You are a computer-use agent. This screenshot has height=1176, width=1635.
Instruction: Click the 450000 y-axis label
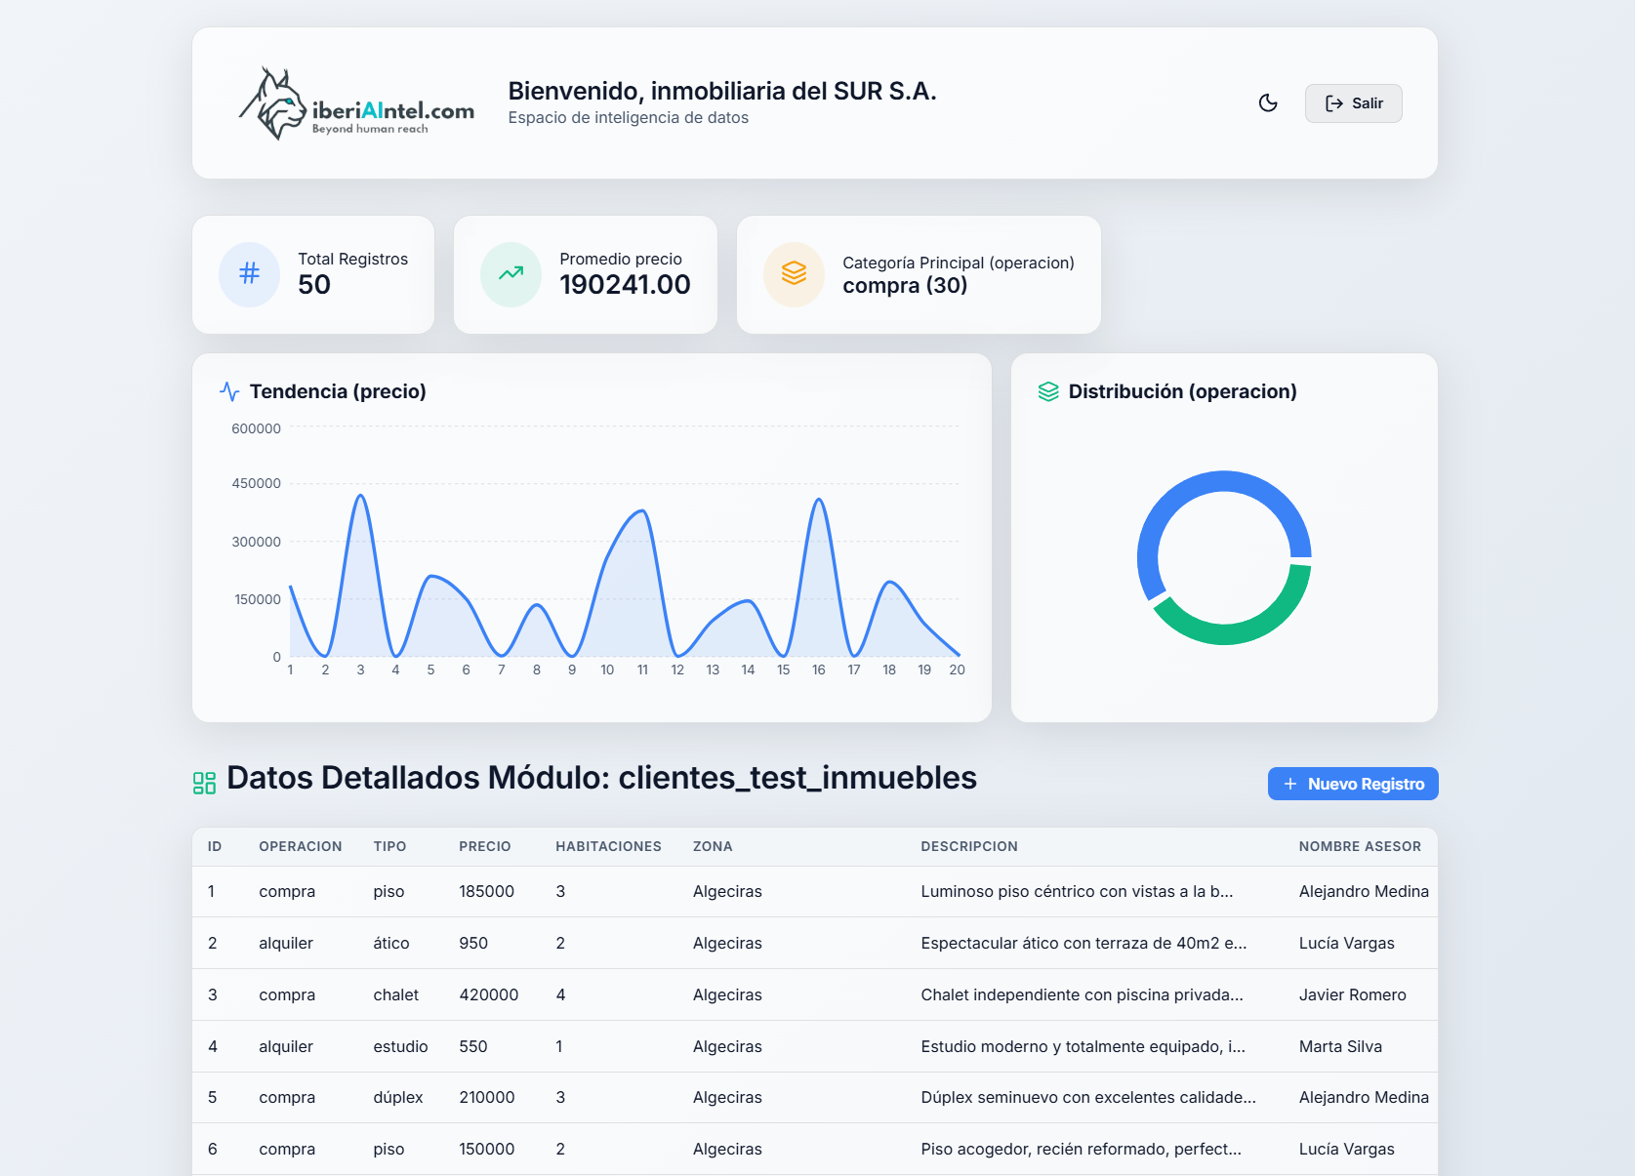(x=256, y=483)
